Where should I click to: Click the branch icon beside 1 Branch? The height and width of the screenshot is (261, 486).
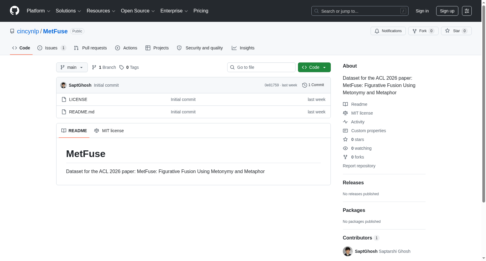point(94,67)
